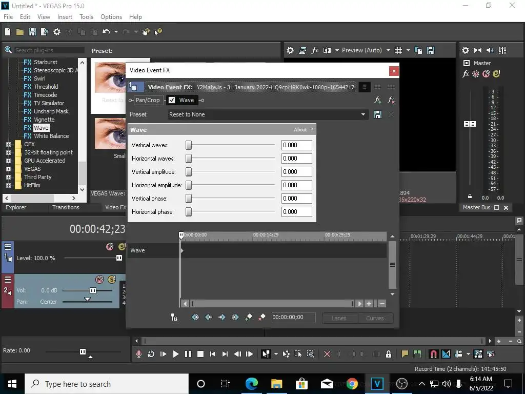Toggle sync cursor to media timeline
525x394 pixels.
174,317
